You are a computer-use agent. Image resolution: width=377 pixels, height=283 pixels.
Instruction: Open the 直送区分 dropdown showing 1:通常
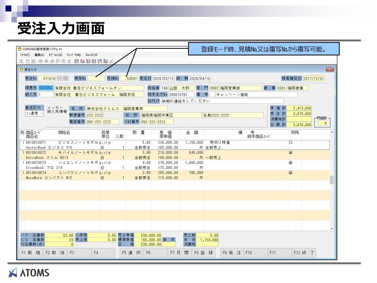[x=34, y=113]
